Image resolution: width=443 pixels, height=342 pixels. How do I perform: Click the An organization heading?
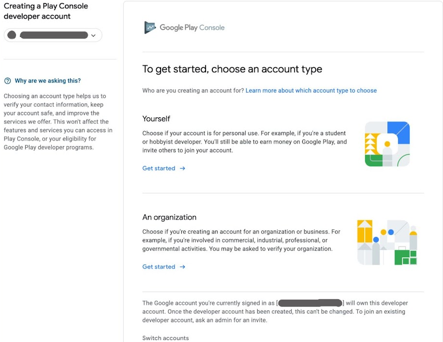coord(169,217)
